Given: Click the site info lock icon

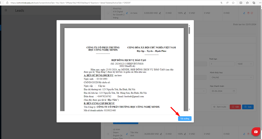Looking at the screenshot, I should point(7,3).
